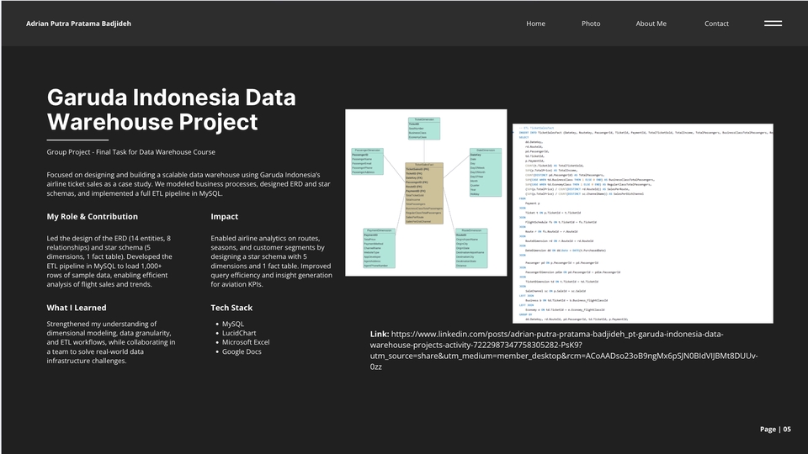The image size is (808, 454).
Task: Open the hamburger menu icon
Action: click(773, 24)
